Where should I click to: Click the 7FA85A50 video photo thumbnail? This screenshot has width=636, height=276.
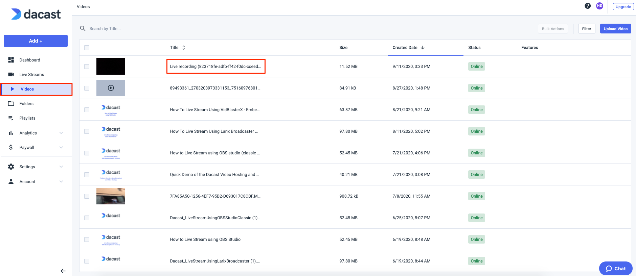click(x=111, y=196)
